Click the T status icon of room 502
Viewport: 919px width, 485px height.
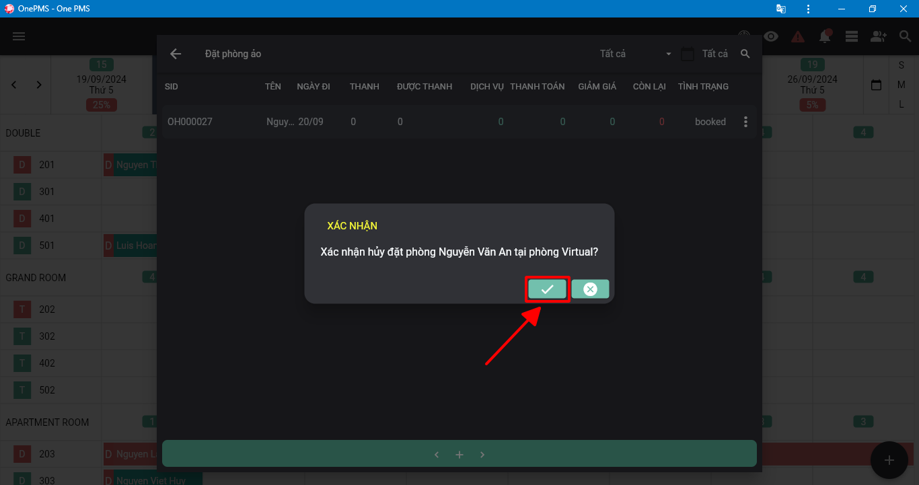coord(22,390)
